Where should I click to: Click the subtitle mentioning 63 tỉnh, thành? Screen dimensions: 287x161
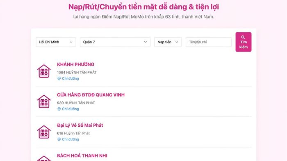143,17
